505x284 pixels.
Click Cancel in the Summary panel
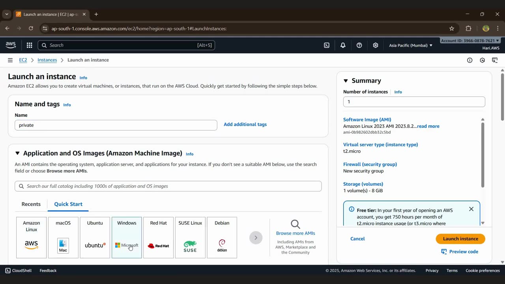[357, 239]
